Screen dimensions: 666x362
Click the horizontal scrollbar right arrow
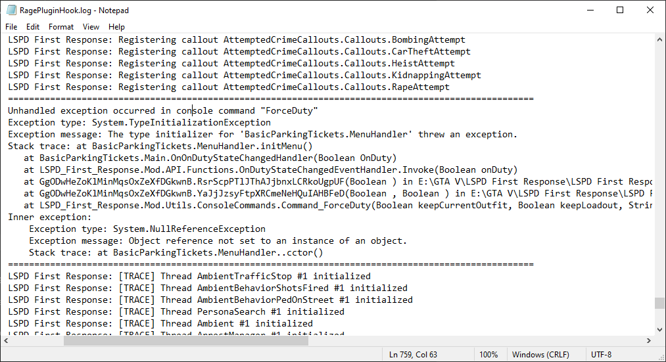[x=648, y=340]
